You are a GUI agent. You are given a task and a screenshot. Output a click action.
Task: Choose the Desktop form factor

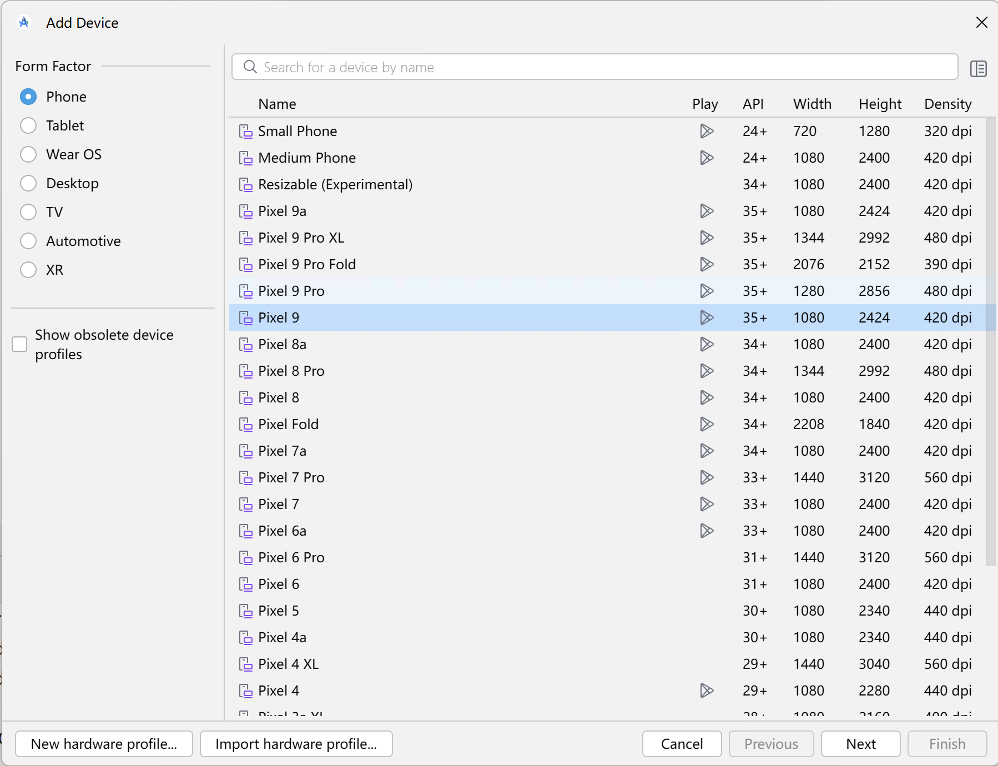(x=28, y=183)
